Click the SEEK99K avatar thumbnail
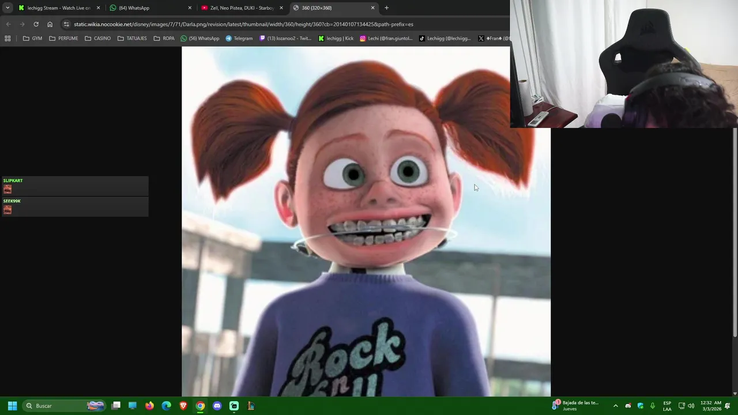This screenshot has width=738, height=415. point(7,210)
